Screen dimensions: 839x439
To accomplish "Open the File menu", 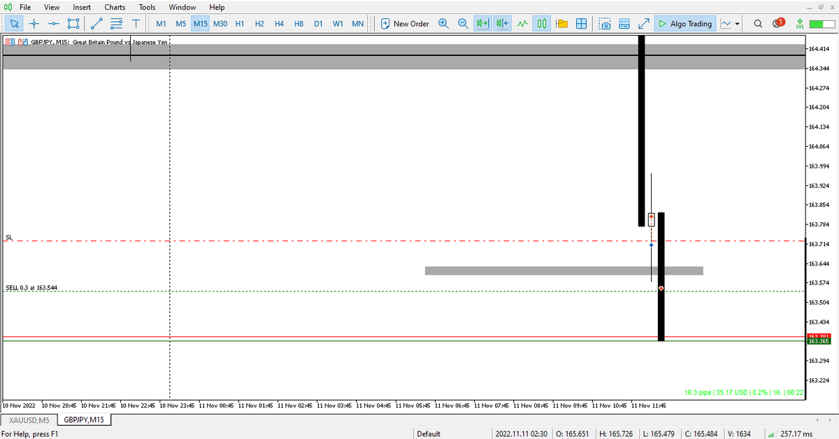I will tap(25, 7).
